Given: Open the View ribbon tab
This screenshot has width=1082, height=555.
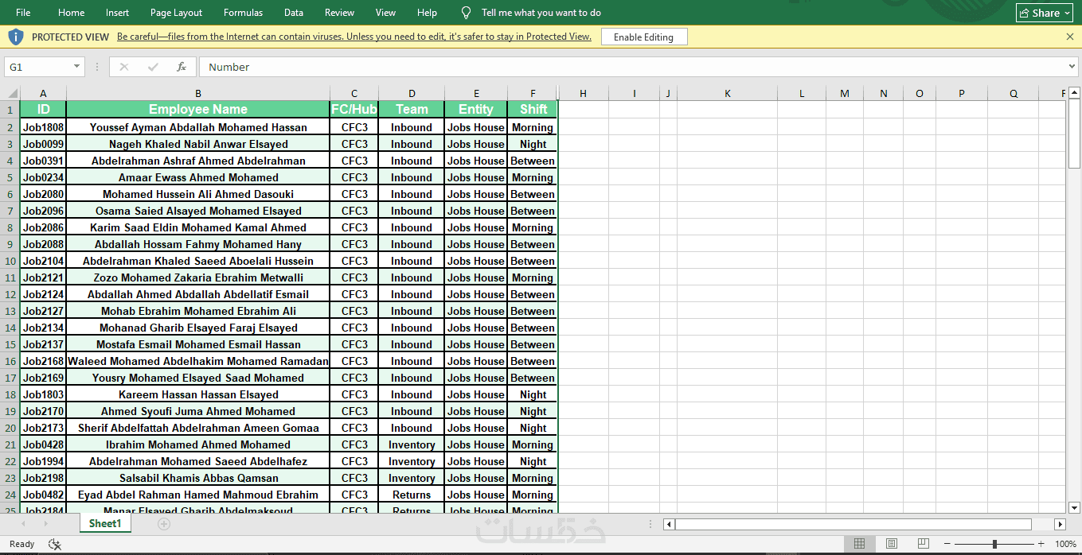Looking at the screenshot, I should [385, 13].
